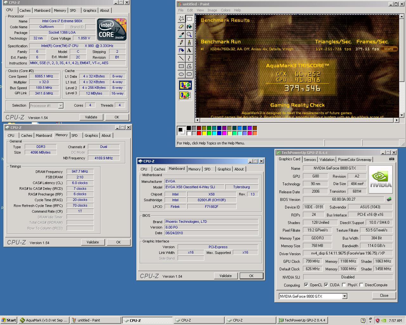The image size is (406, 325).
Task: Click Paint's horizontal scrollbar left arrow
Action: pos(198,120)
